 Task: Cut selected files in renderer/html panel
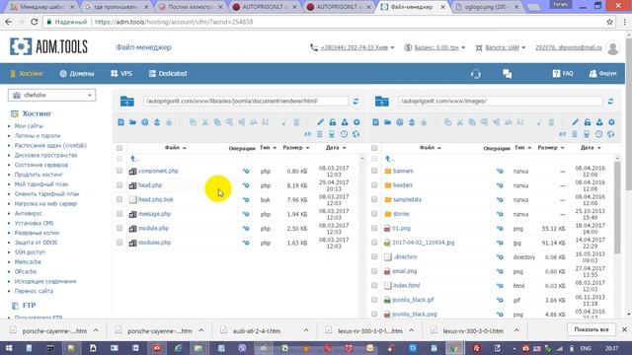(205, 122)
